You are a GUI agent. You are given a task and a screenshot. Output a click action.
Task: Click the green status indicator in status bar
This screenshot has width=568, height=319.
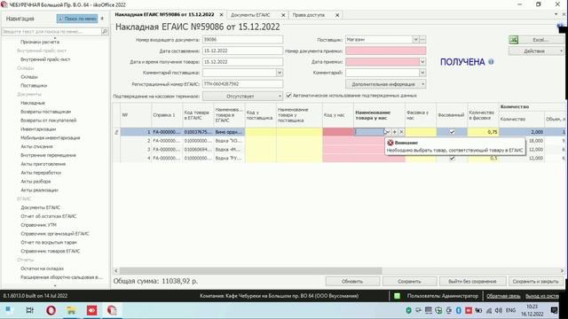click(x=397, y=296)
